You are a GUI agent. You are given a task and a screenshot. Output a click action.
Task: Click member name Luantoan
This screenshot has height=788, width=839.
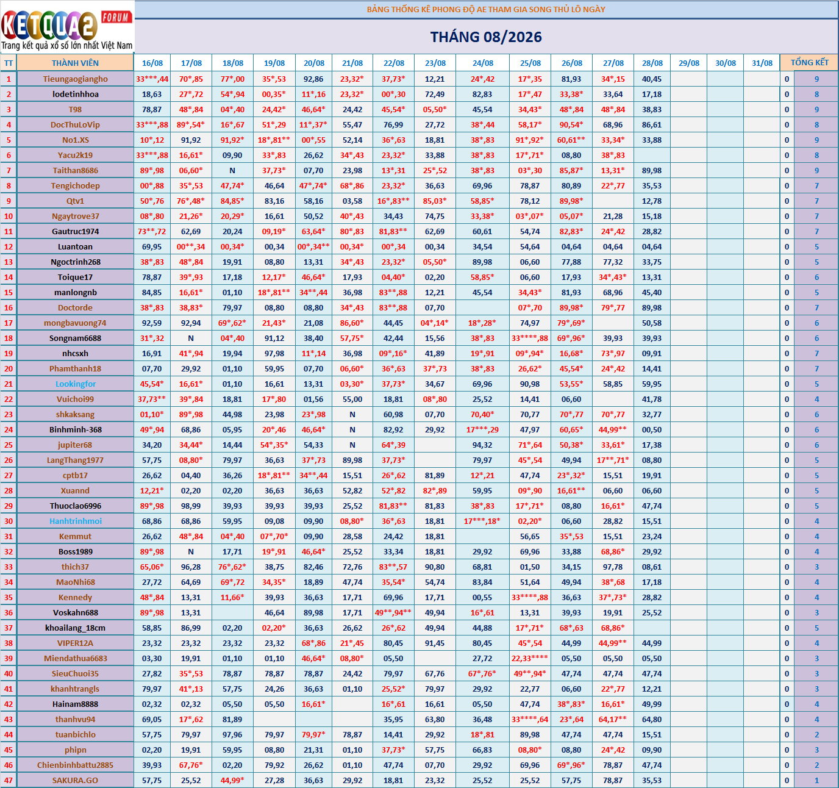pos(75,246)
